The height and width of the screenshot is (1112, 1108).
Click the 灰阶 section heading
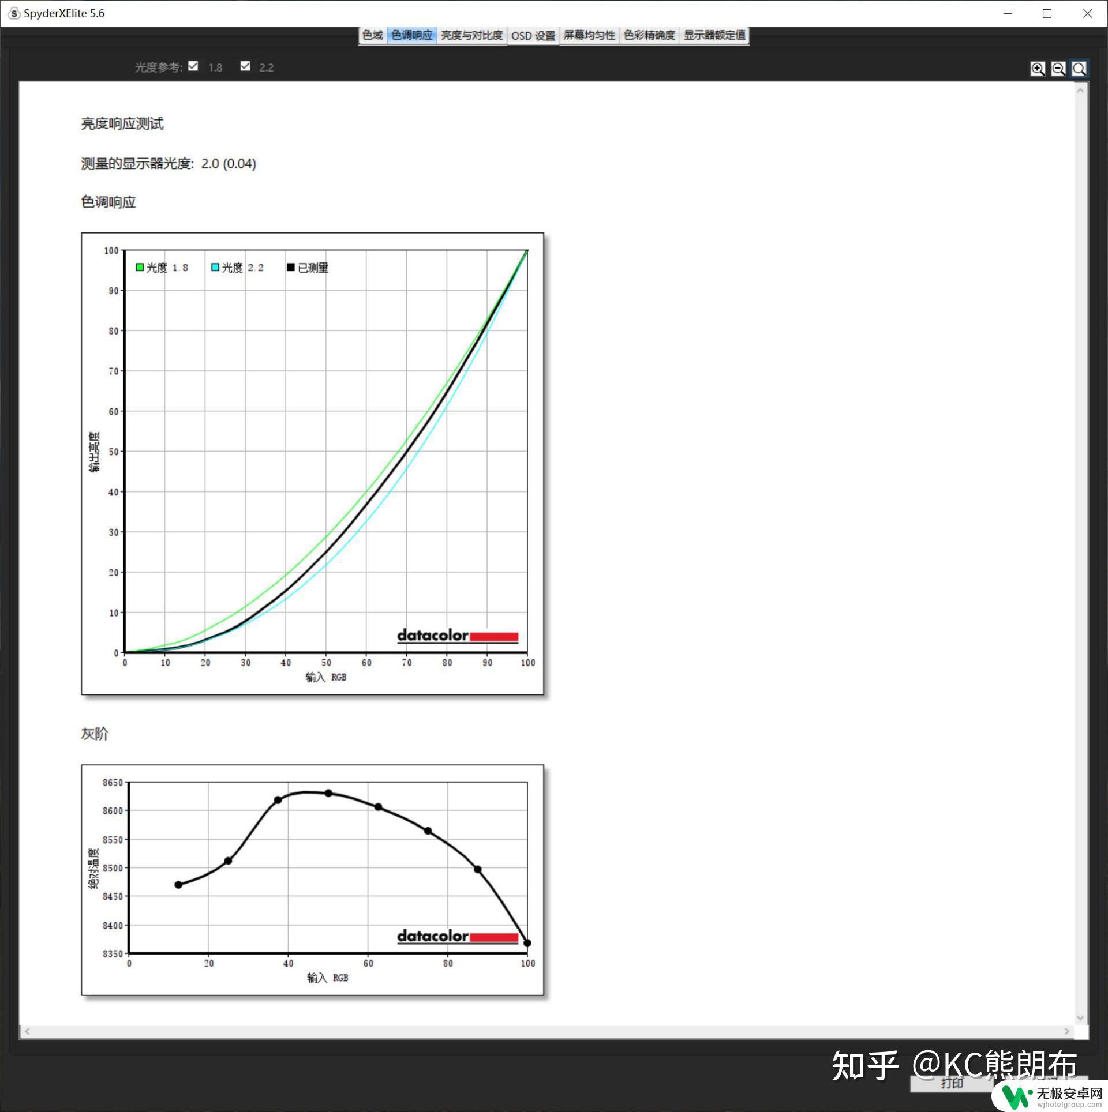click(95, 734)
